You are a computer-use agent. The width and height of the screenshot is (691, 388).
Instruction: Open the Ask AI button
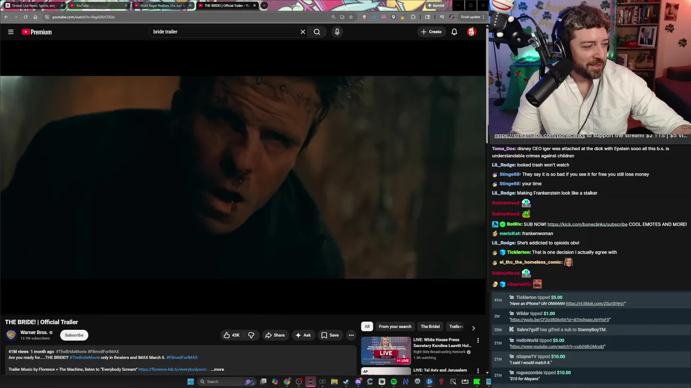302,335
